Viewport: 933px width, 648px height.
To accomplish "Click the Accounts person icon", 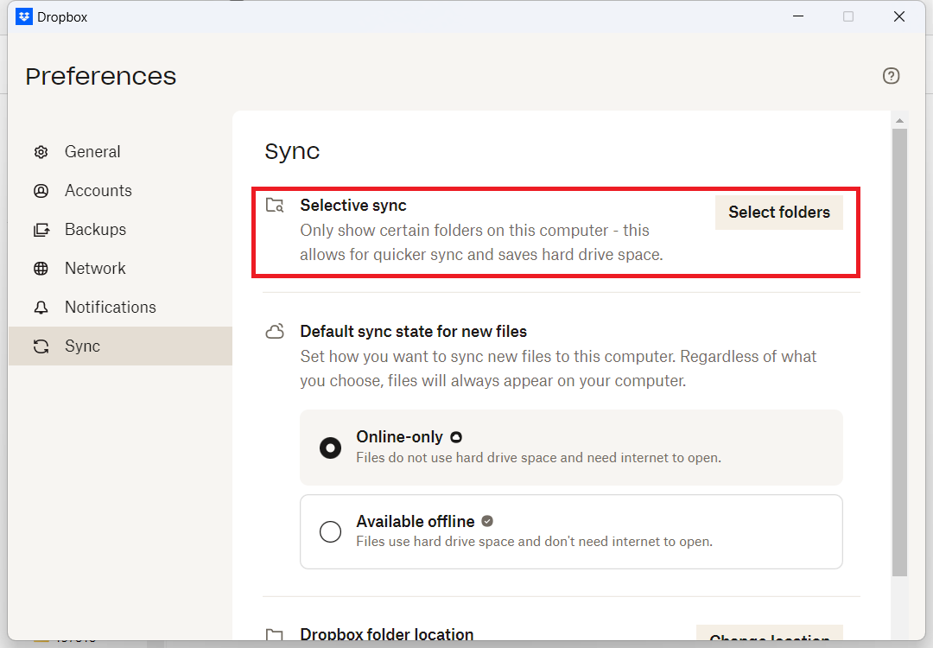I will [41, 191].
